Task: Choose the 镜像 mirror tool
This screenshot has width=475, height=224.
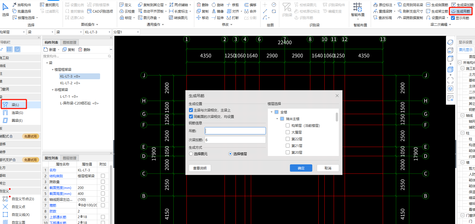Action: click(x=214, y=11)
